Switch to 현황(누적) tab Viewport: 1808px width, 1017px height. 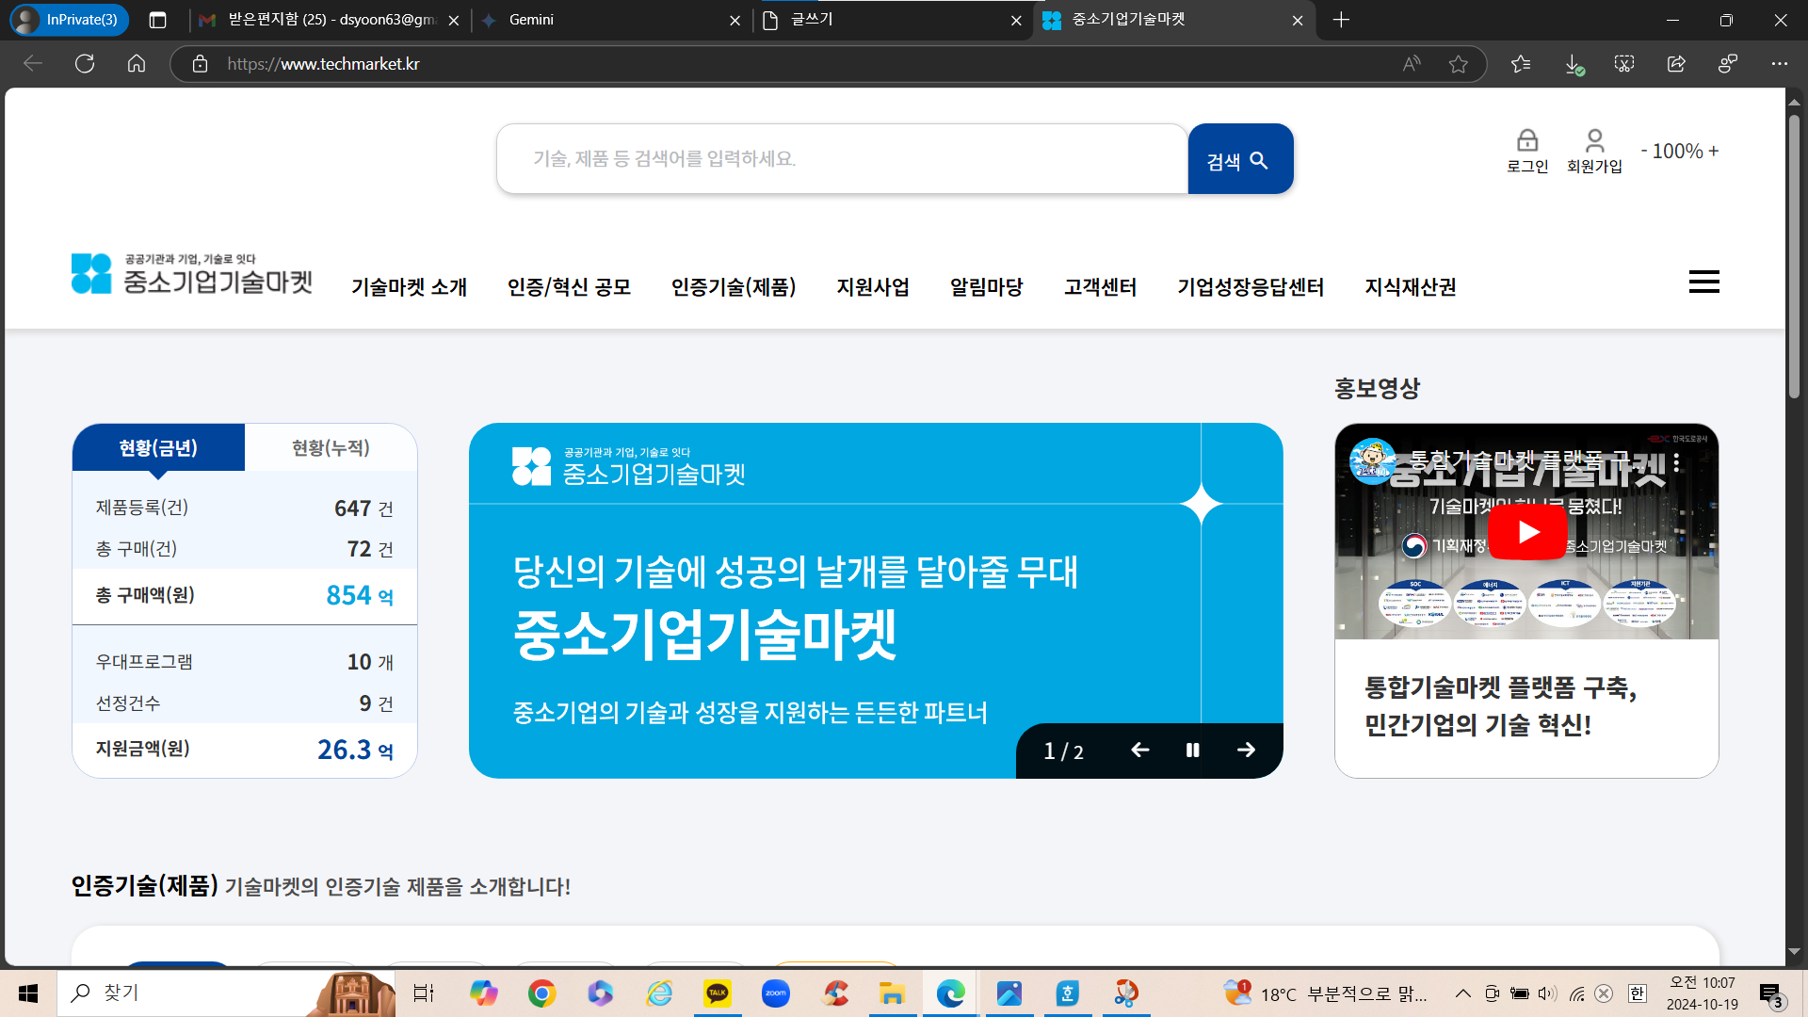click(331, 447)
